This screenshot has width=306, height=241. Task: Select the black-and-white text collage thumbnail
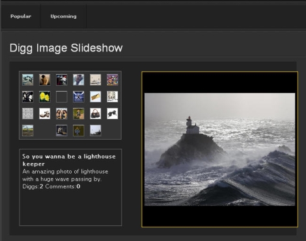tap(113, 97)
